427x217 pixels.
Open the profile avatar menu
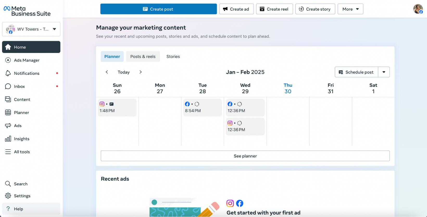418,9
